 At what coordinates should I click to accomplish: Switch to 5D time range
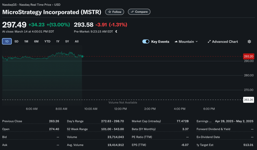click(x=16, y=41)
